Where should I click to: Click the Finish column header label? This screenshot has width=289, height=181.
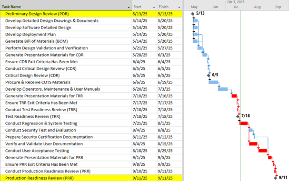click(164, 7)
